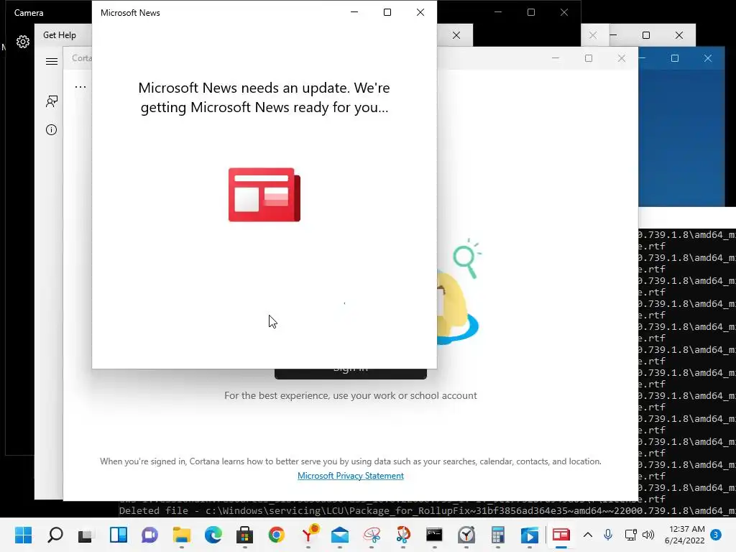Open volume speaker tray icon
736x552 pixels.
(x=648, y=535)
